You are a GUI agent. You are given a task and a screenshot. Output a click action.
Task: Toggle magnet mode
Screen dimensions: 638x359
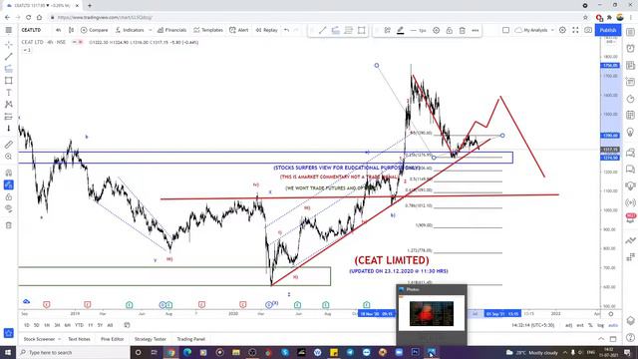(9, 173)
